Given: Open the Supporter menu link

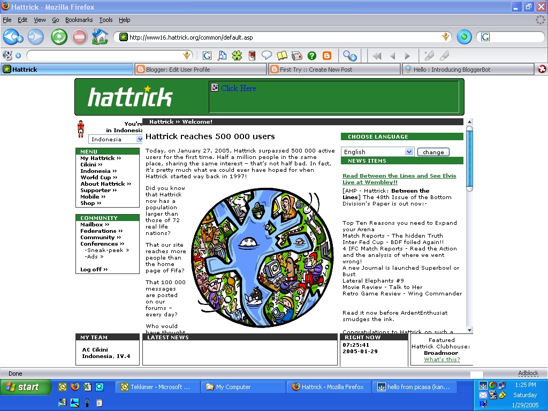Looking at the screenshot, I should [98, 190].
